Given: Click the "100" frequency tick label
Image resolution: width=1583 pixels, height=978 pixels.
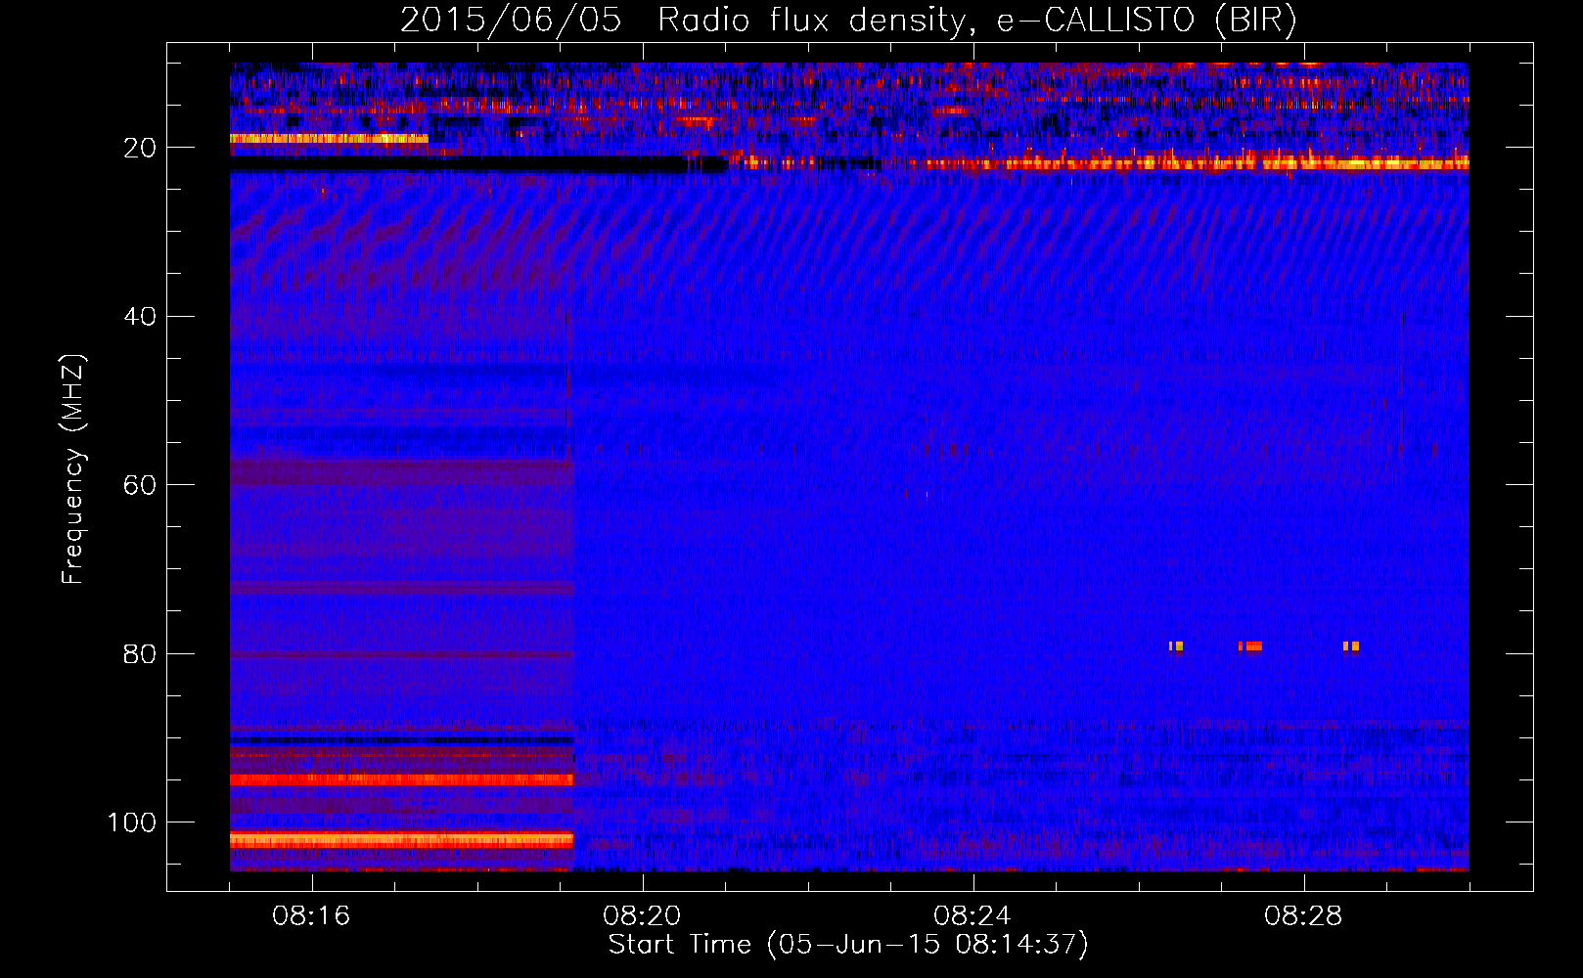Looking at the screenshot, I should click(x=132, y=822).
